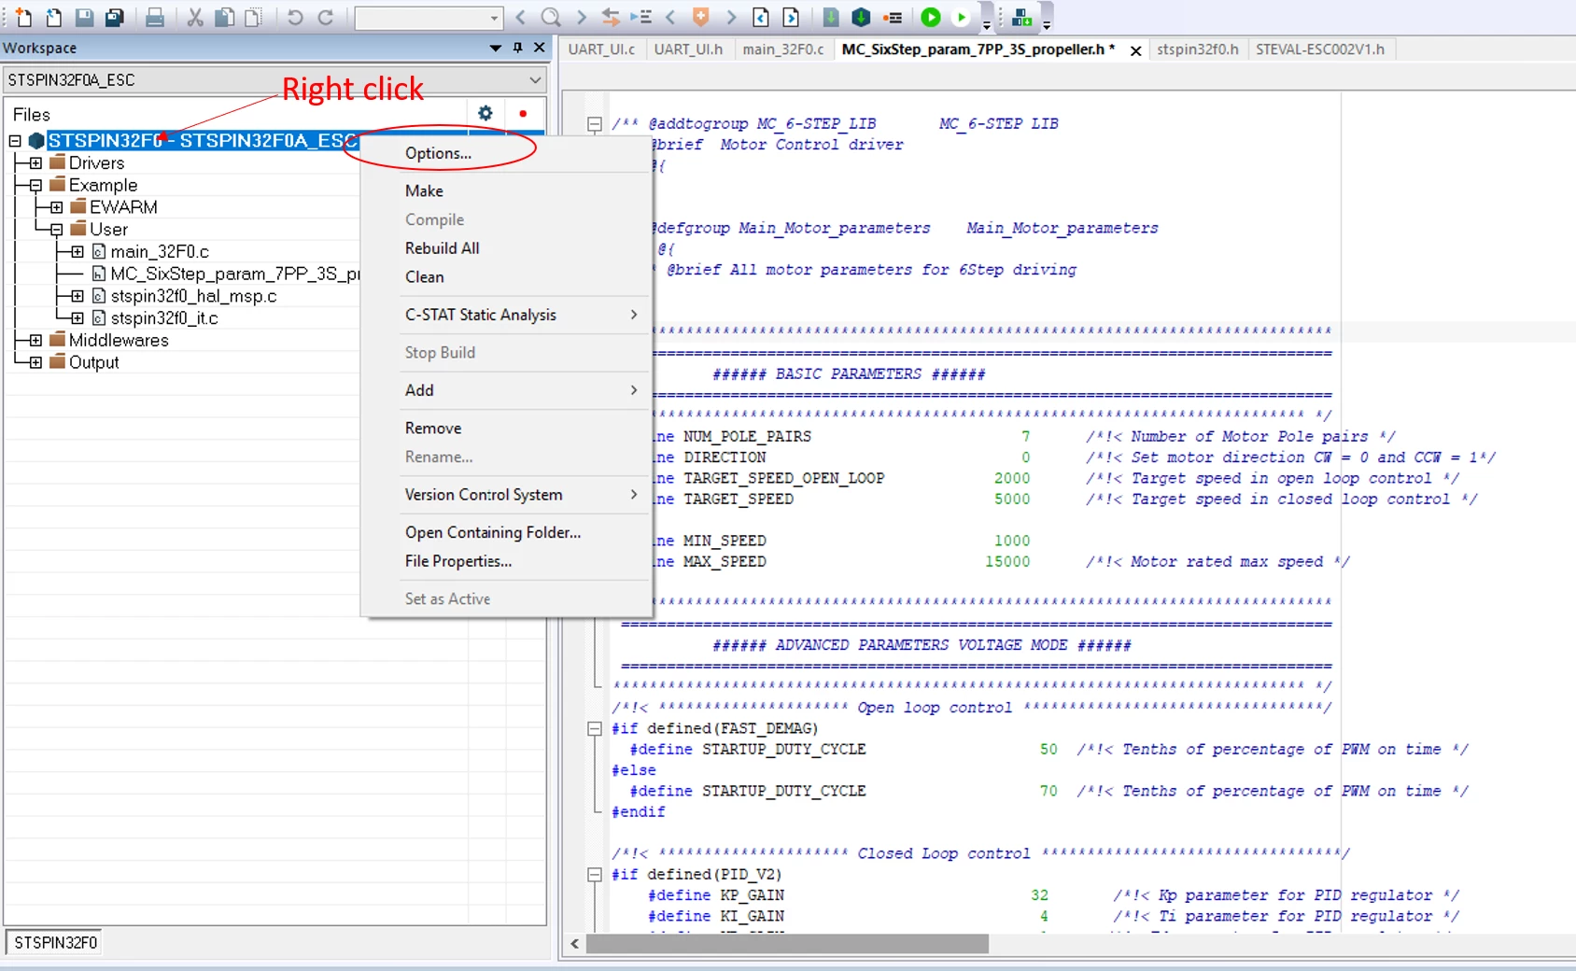This screenshot has height=971, width=1576.
Task: Select Rebuild All in context menu
Action: coord(442,248)
